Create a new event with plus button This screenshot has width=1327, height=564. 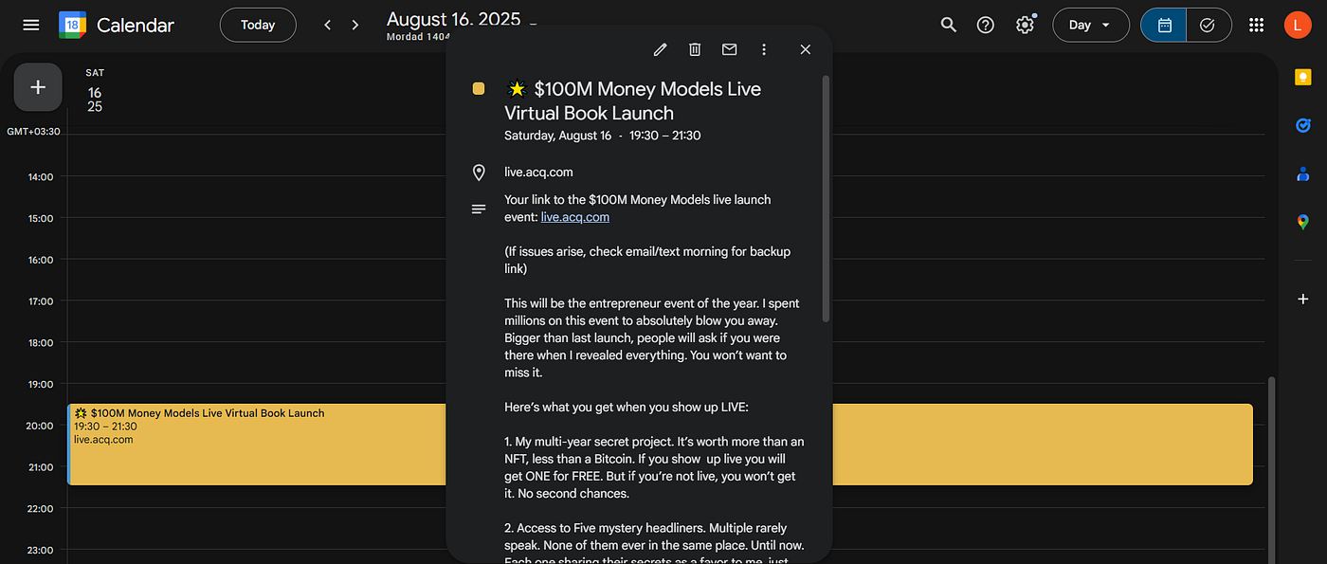tap(38, 87)
